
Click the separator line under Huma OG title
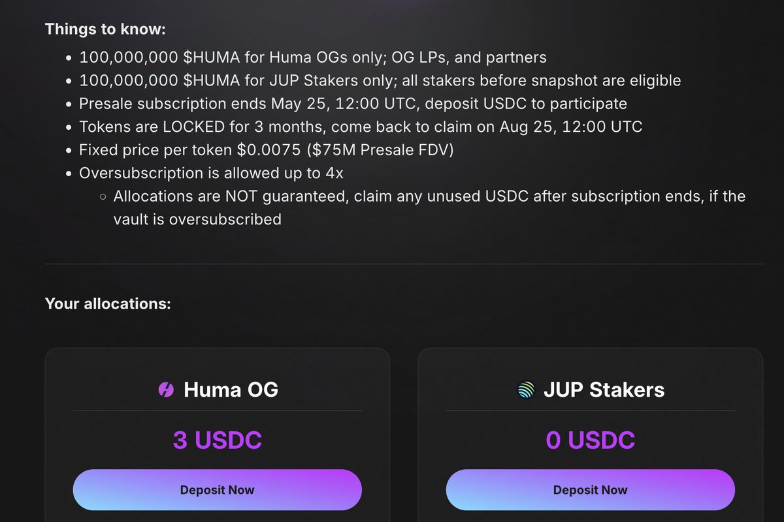tap(217, 410)
